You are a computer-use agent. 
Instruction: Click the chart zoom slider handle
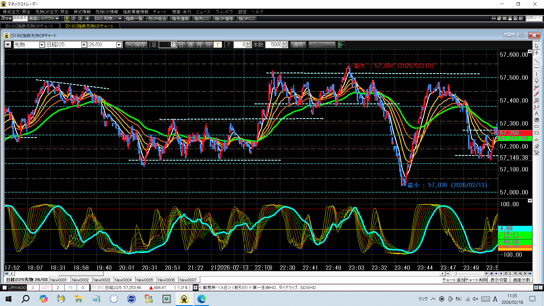tap(456, 274)
